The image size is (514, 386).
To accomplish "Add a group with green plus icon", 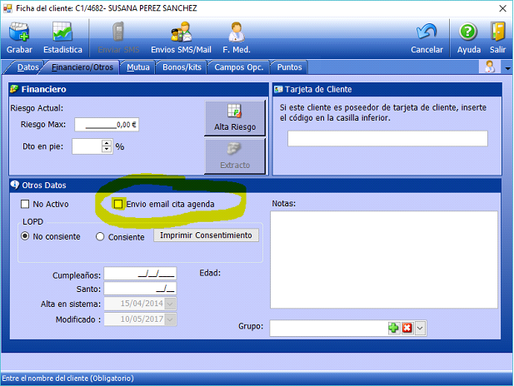I will click(393, 328).
